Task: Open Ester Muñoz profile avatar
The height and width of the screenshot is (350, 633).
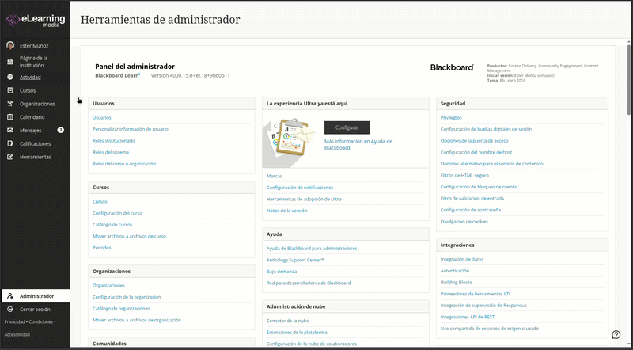Action: coord(10,46)
